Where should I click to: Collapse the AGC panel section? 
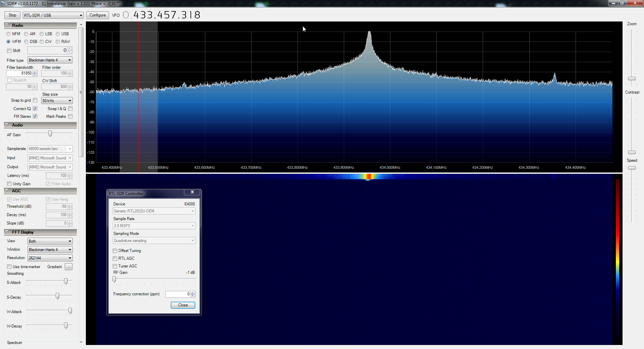click(6, 191)
